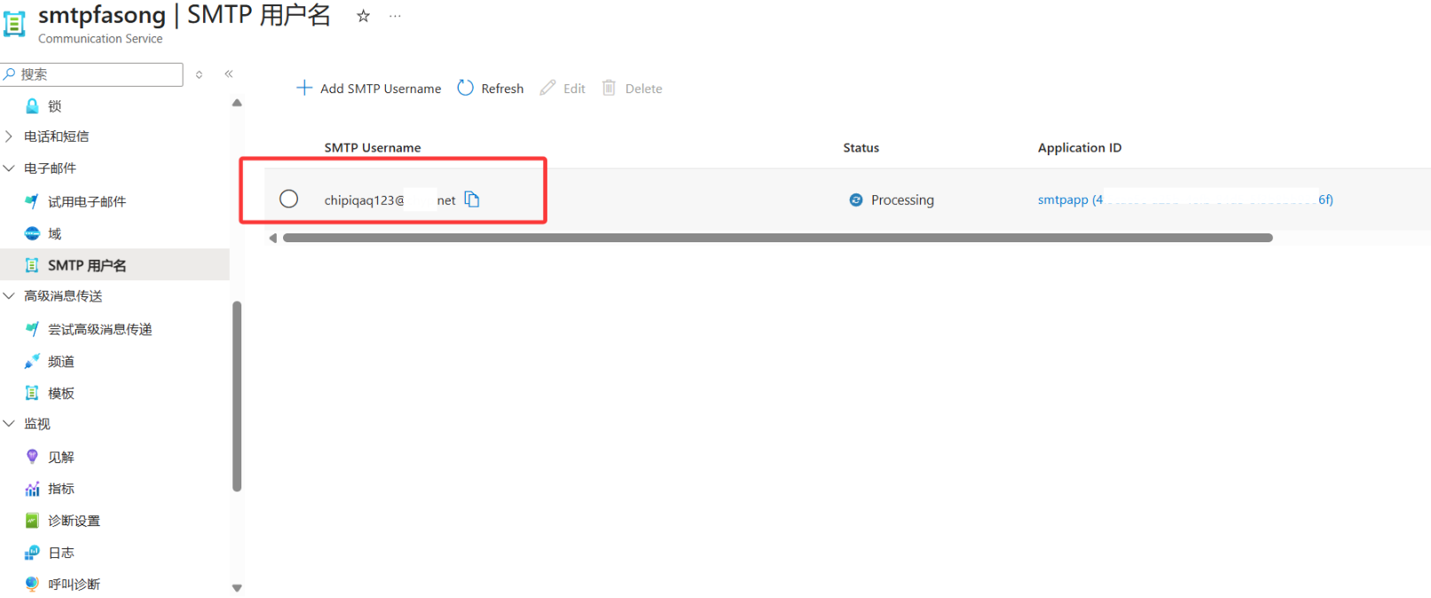Click the sidebar scroll-down arrow
The height and width of the screenshot is (598, 1431).
point(237,587)
